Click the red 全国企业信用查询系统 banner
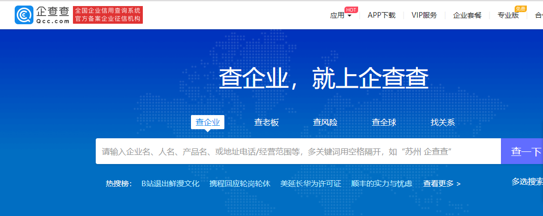The height and width of the screenshot is (216, 543). tap(108, 15)
